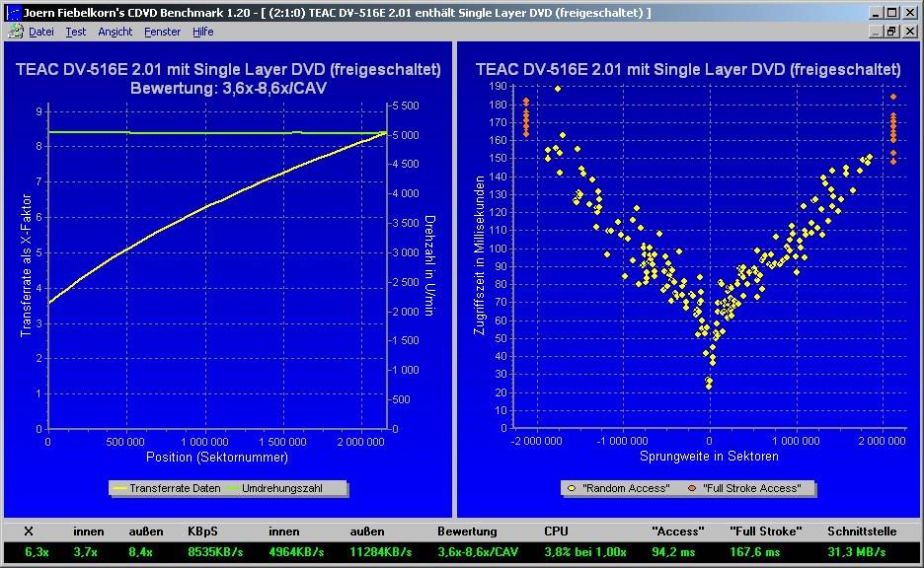Click the "Full Stroke" column header
924x568 pixels.
pos(765,531)
